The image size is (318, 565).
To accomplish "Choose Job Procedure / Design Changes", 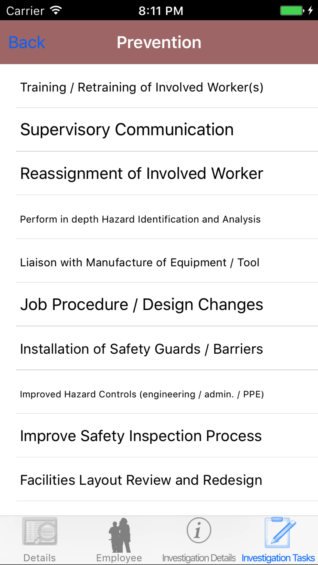I will (142, 305).
